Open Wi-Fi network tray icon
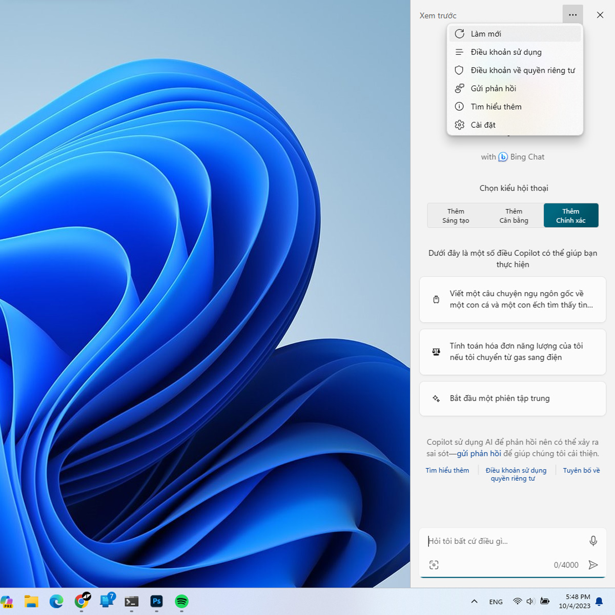 pos(518,602)
